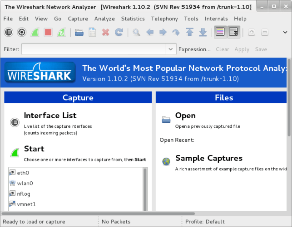Open the filter history dropdown arrow
The image size is (292, 227).
point(171,49)
